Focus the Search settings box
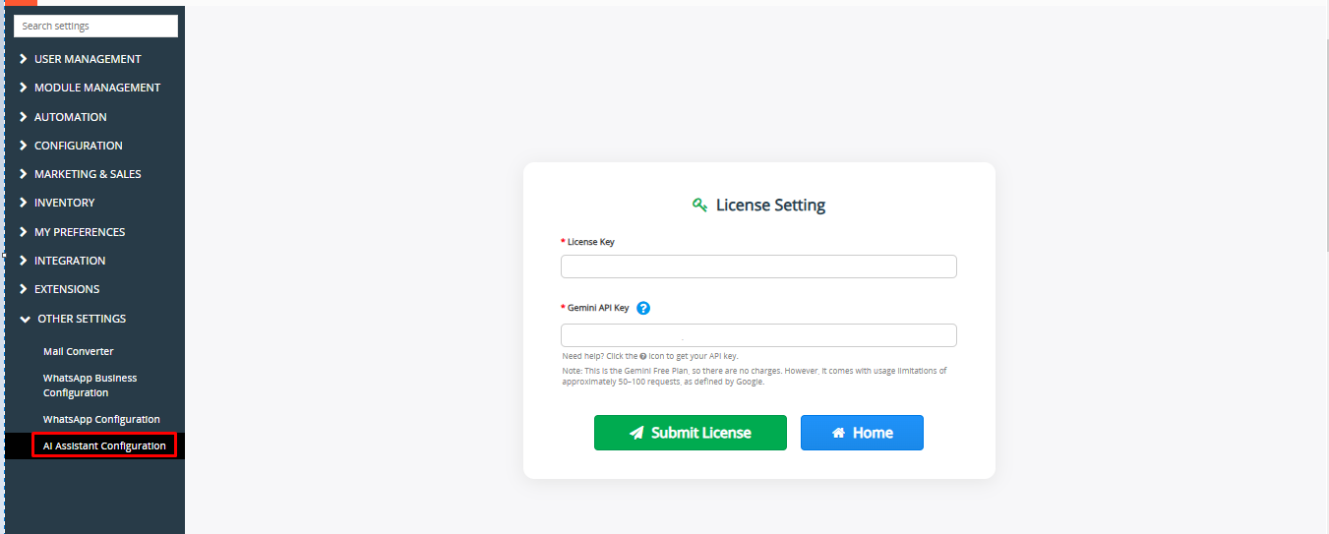The width and height of the screenshot is (1329, 534). coord(95,26)
